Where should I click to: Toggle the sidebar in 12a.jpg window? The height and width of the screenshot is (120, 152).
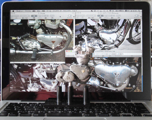pyautogui.click(x=70, y=16)
